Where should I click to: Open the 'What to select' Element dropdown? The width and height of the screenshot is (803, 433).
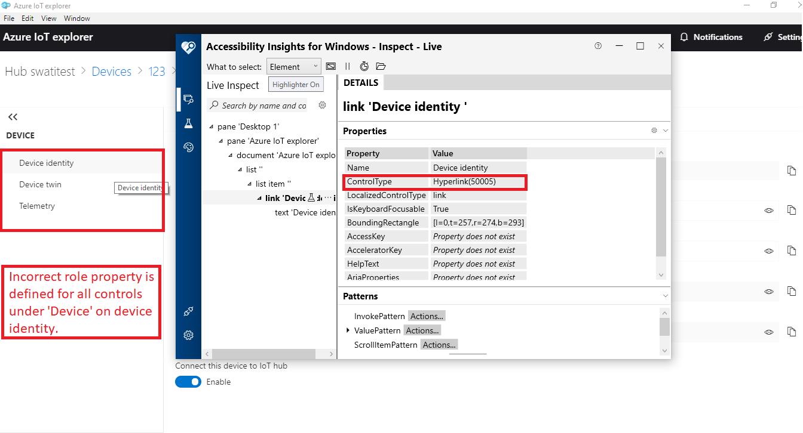point(293,66)
